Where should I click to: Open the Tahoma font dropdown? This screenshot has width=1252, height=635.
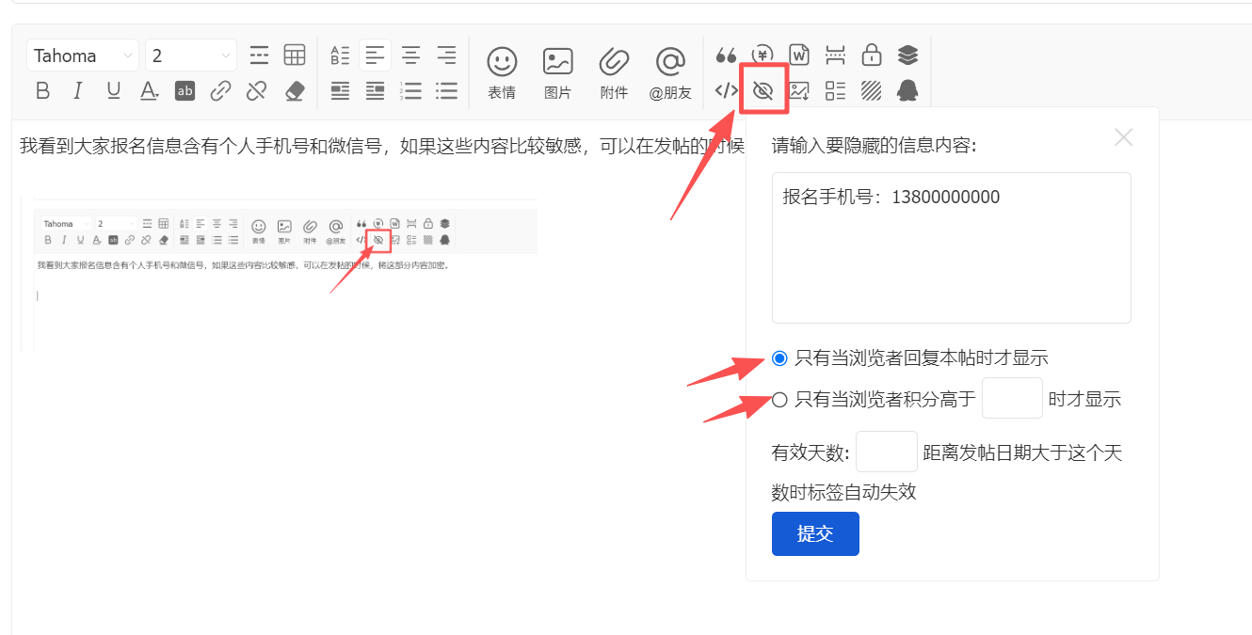click(x=83, y=56)
